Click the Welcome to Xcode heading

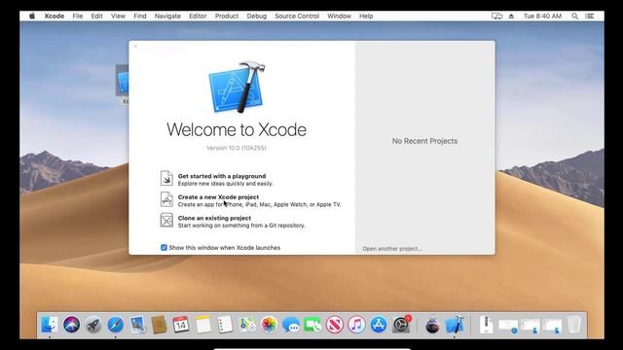click(x=237, y=129)
